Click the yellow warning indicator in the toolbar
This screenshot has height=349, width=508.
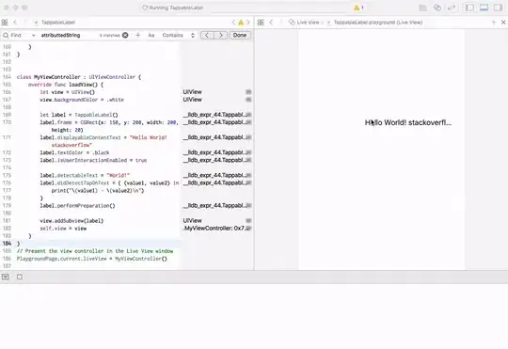pos(358,8)
